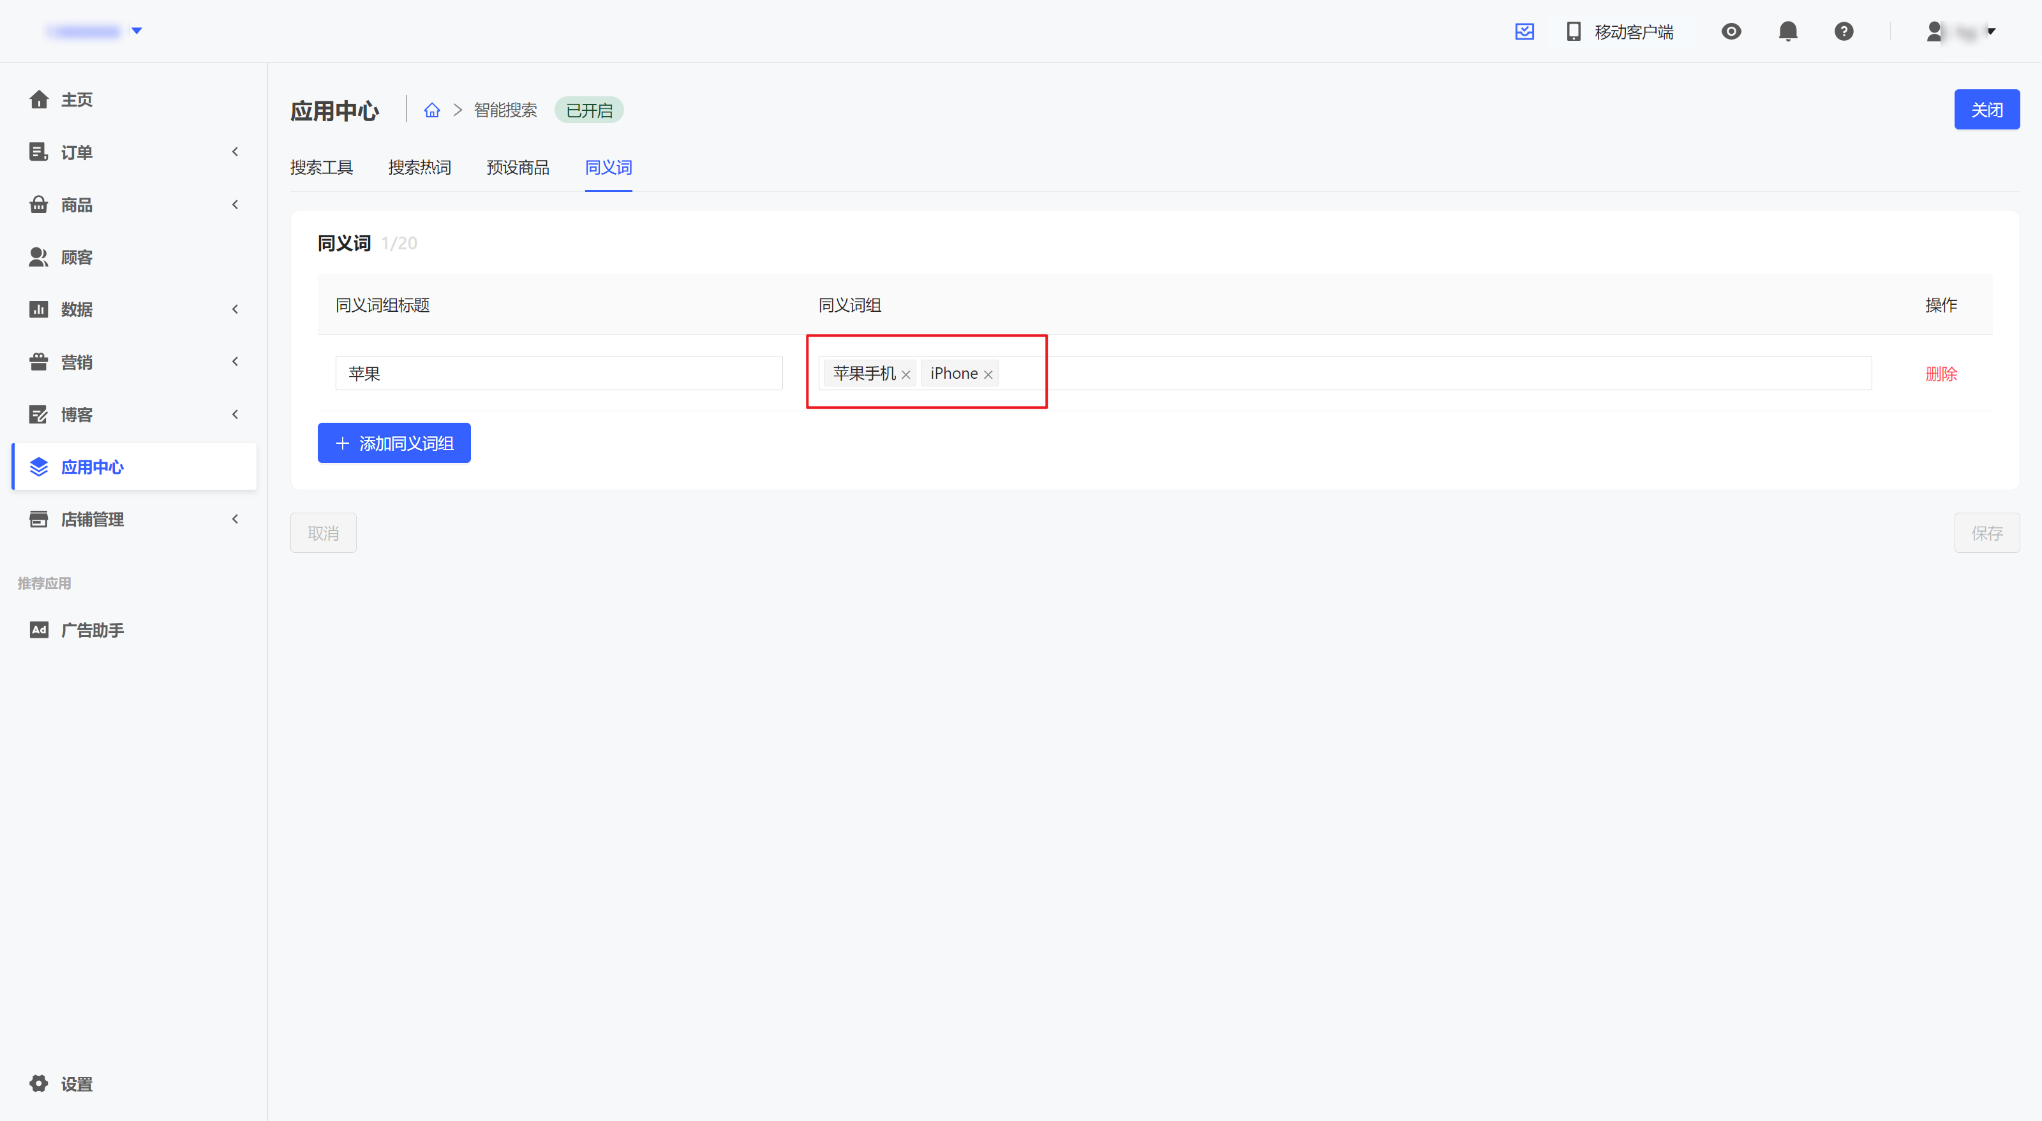The height and width of the screenshot is (1121, 2042).
Task: Remove the iPhone synonym tag
Action: click(988, 375)
